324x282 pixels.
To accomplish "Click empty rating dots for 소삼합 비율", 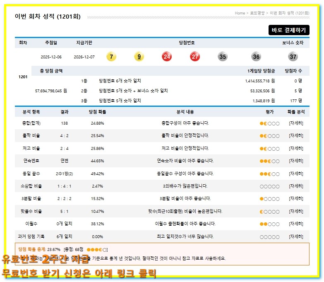I will pyautogui.click(x=270, y=186).
